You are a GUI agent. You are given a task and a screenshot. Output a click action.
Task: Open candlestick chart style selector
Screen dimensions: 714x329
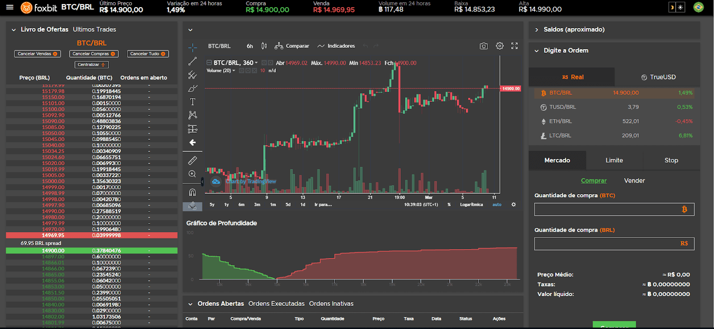coord(264,46)
